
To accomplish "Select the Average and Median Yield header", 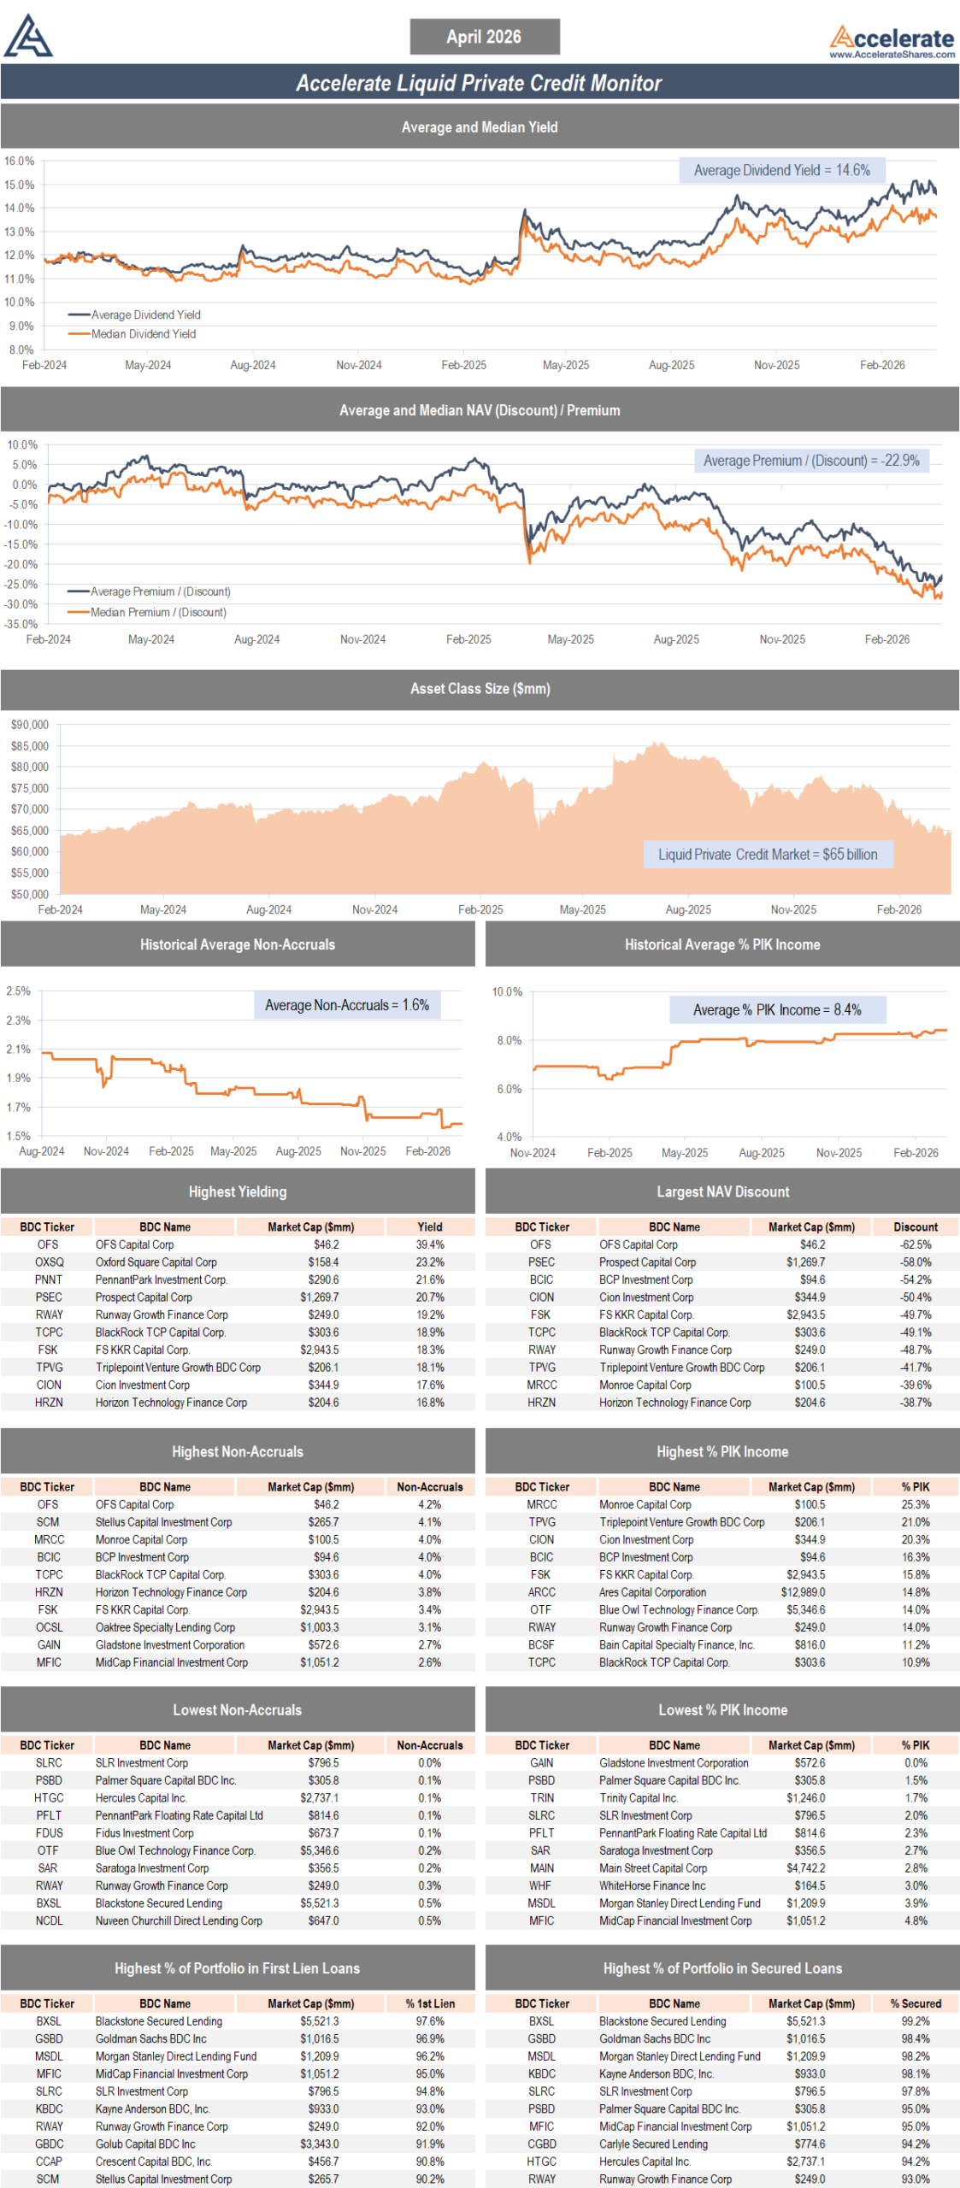I will pos(480,127).
